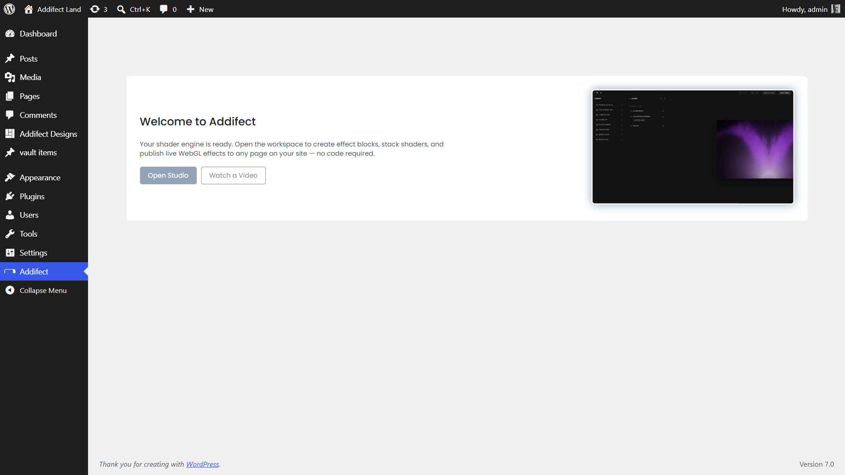
Task: Open the comments bubble in admin bar
Action: click(164, 9)
